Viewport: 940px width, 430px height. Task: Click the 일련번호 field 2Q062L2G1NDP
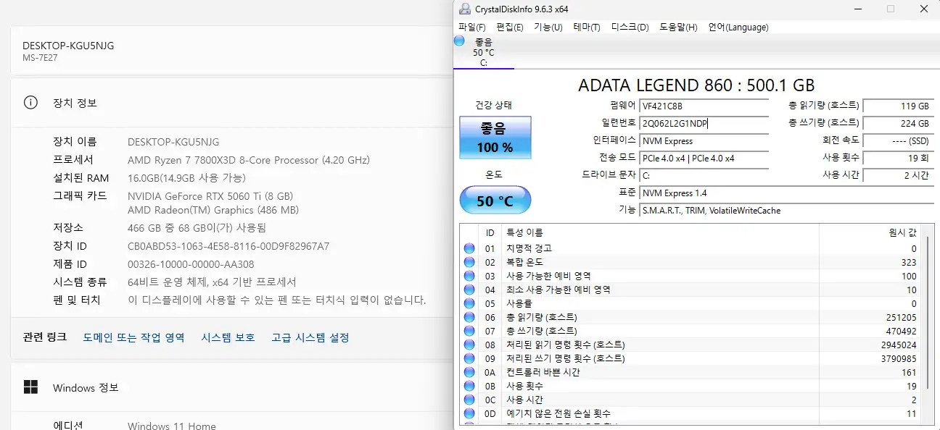click(x=704, y=124)
